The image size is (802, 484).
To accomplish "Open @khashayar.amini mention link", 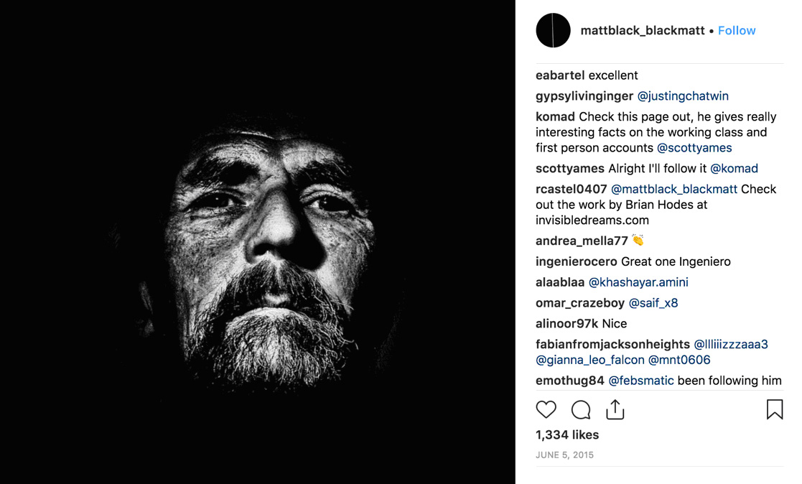I will tap(638, 282).
